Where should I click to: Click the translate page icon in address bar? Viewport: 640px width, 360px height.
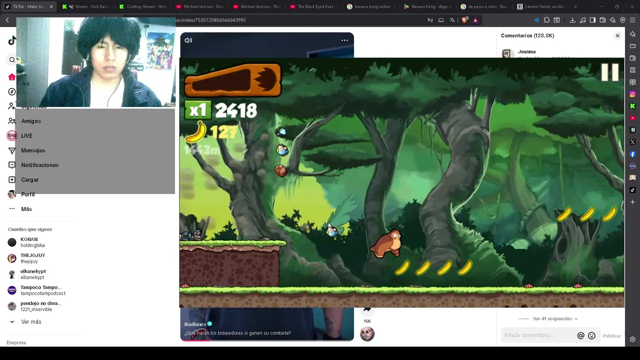(x=452, y=20)
